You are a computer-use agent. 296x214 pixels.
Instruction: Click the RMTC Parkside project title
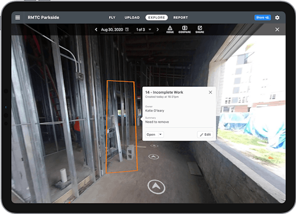pos(43,18)
